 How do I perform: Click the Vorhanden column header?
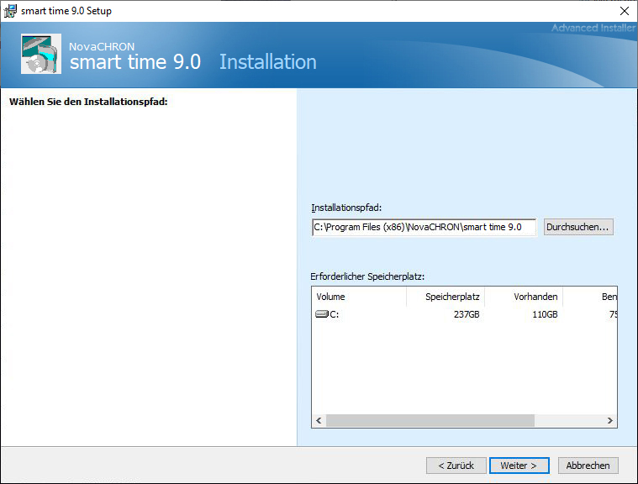pos(524,297)
